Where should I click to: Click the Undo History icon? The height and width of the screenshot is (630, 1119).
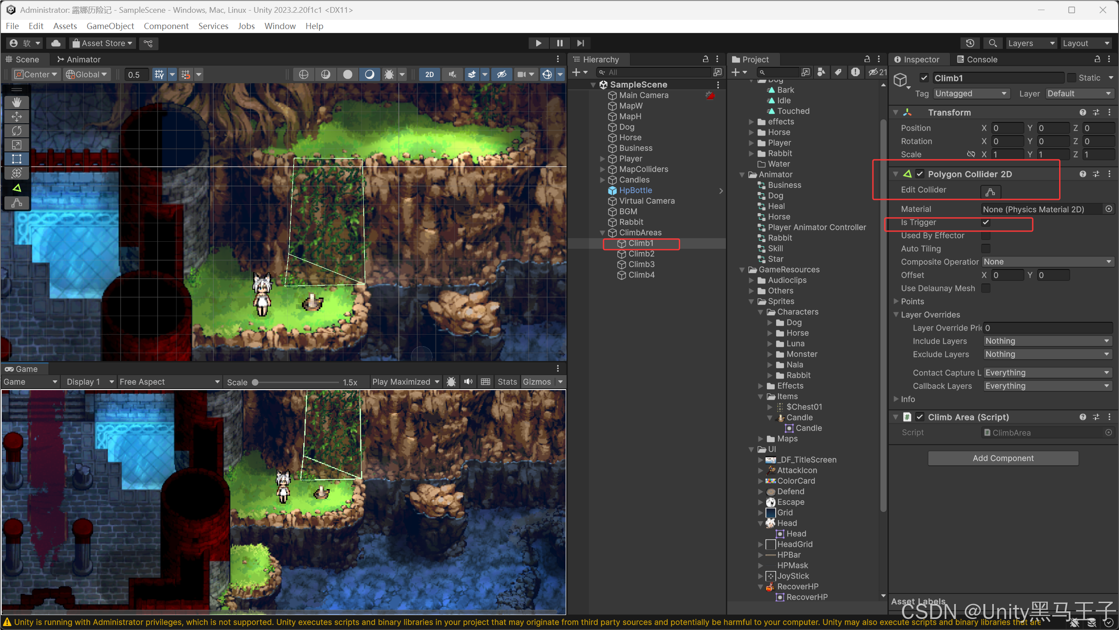click(x=970, y=43)
